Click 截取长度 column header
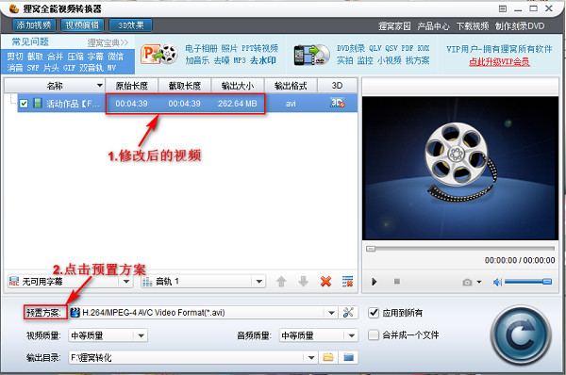This screenshot has width=566, height=375. 185,86
